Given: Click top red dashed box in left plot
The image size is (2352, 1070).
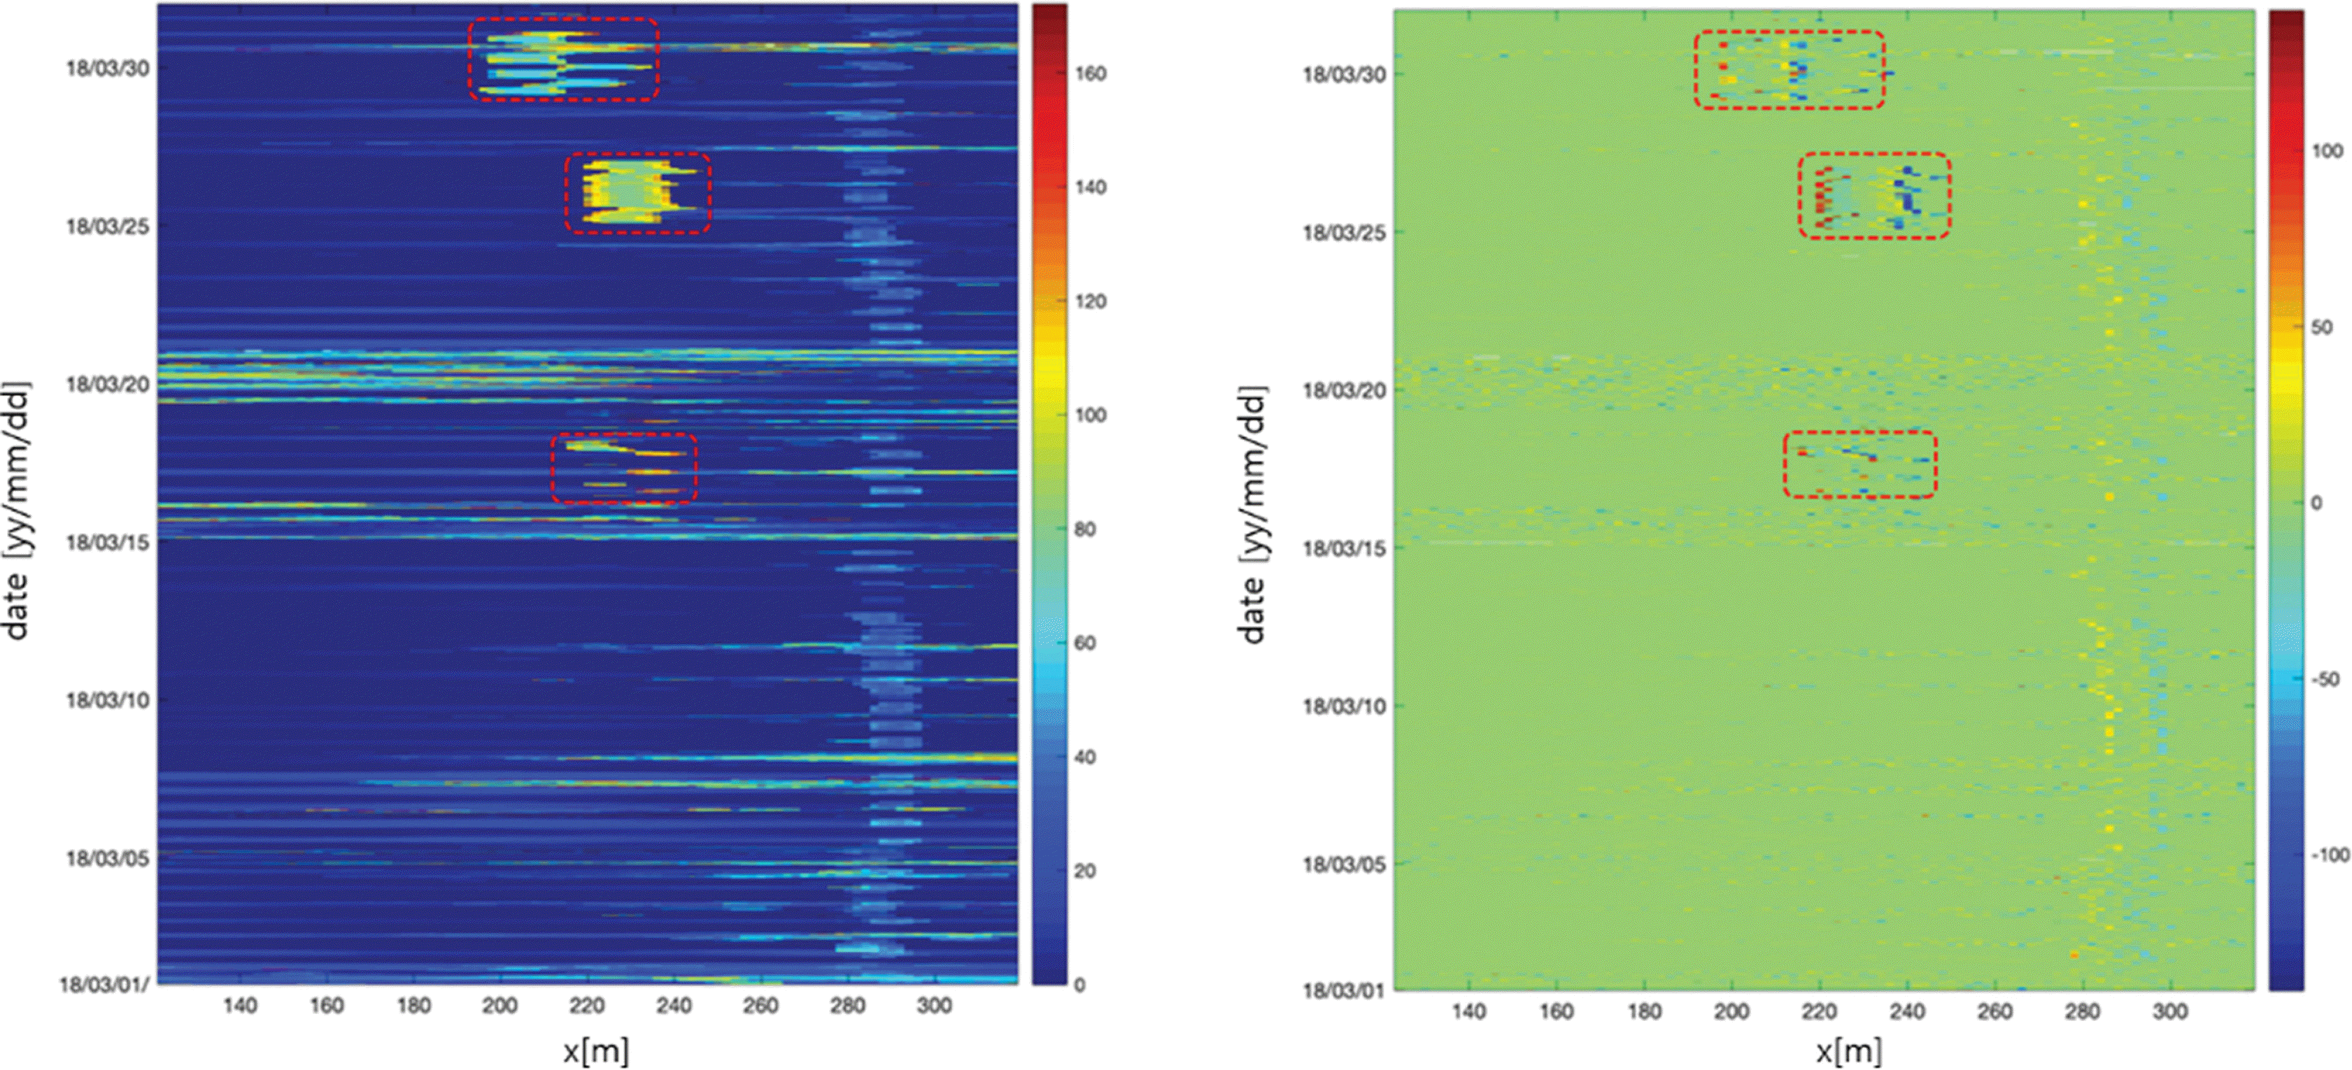Looking at the screenshot, I should pyautogui.click(x=563, y=59).
